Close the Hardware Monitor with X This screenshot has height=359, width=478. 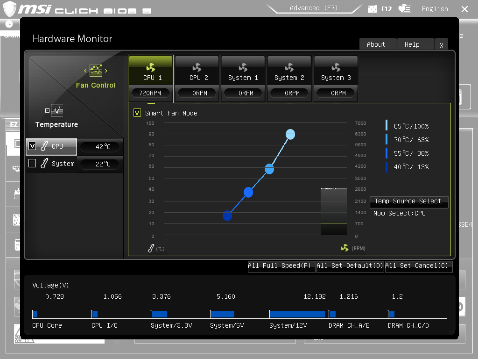442,45
